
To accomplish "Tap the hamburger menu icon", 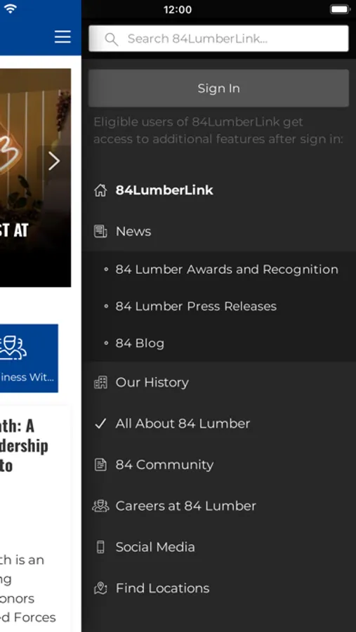I will (x=62, y=37).
